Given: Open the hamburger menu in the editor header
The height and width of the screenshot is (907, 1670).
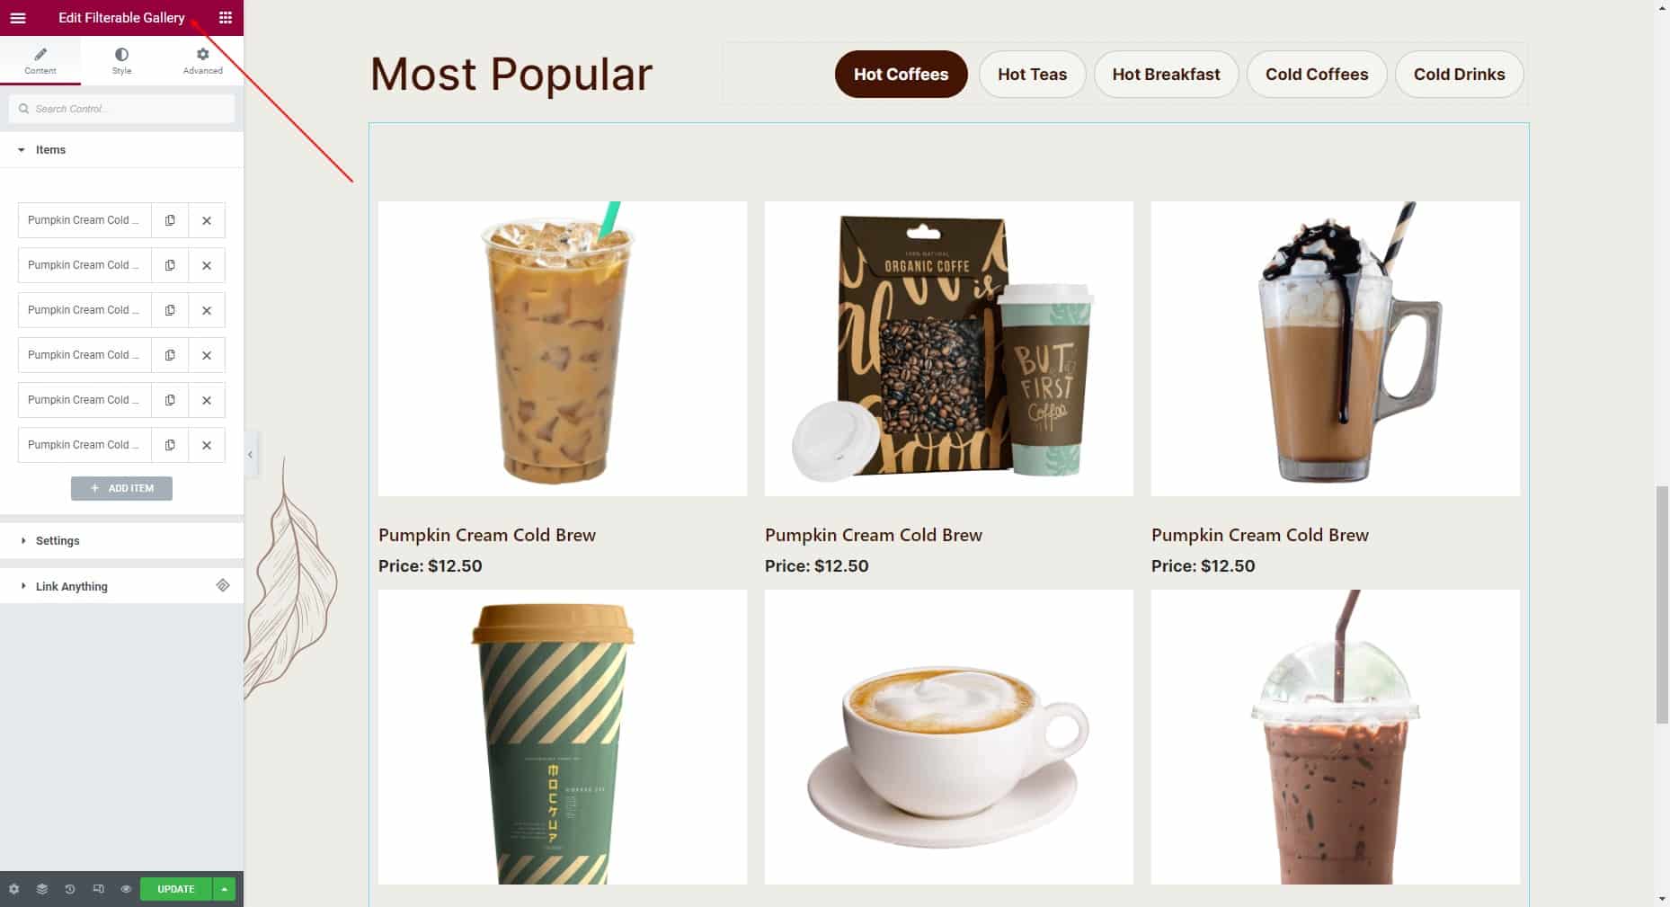Looking at the screenshot, I should click(18, 18).
